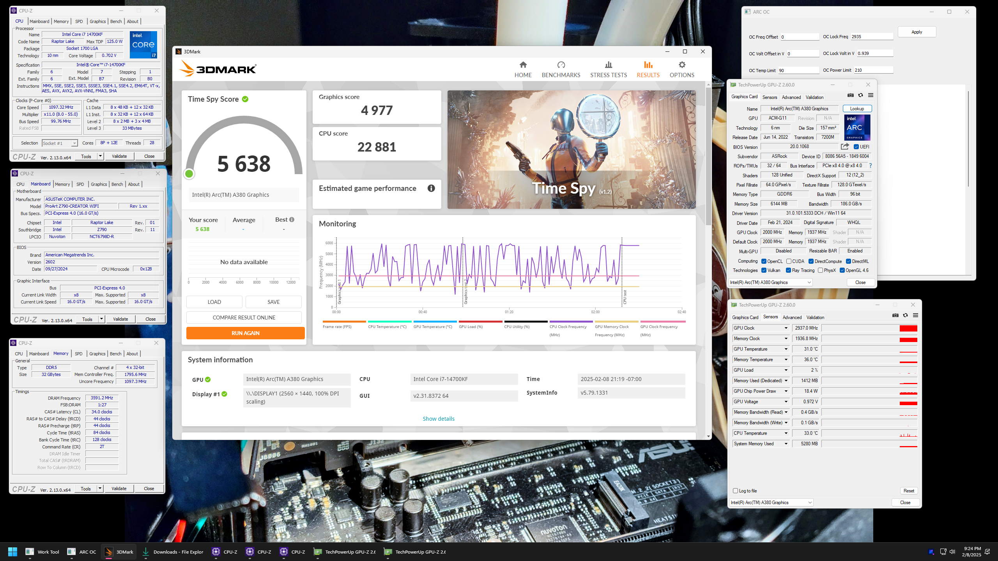Open About tab in bottom CPU-Z Memory window
998x561 pixels.
pyautogui.click(x=132, y=354)
